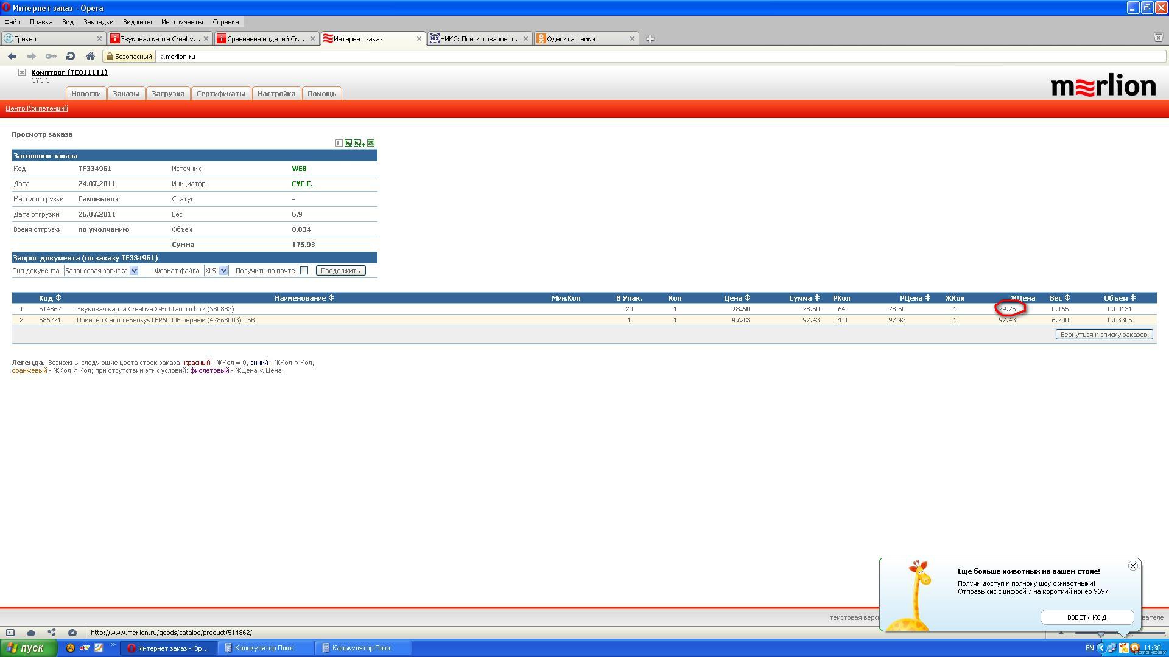The image size is (1169, 657).
Task: Click the eBay quick launch icon
Action: (x=85, y=648)
